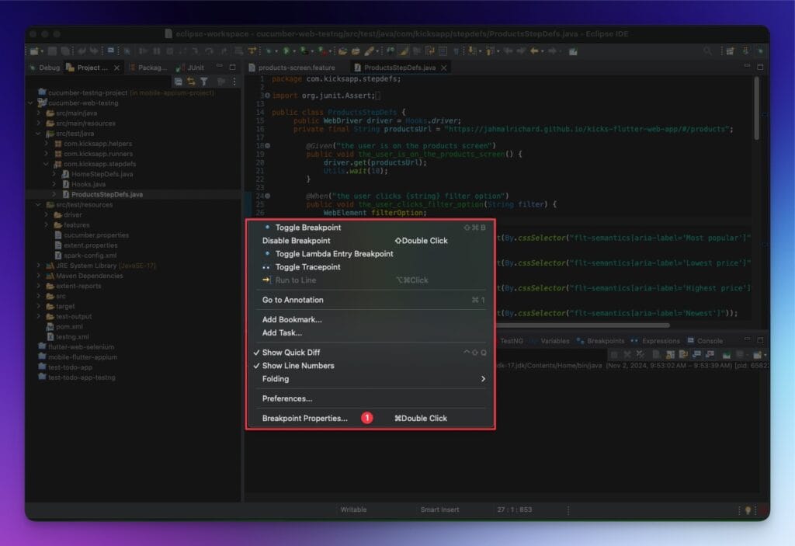The width and height of the screenshot is (795, 546).
Task: Click the yellow pencil toolbar icon
Action: pyautogui.click(x=370, y=50)
